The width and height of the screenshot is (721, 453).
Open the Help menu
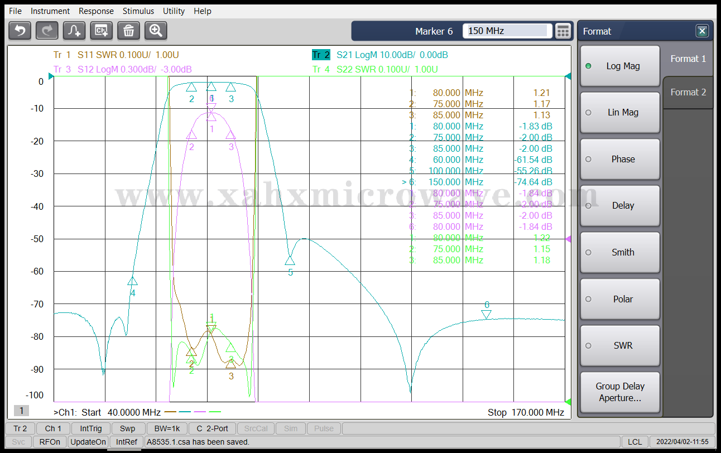tap(203, 11)
